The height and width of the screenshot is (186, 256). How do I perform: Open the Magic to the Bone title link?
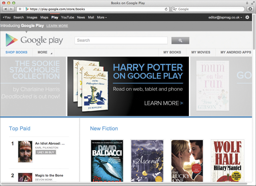[x=49, y=175]
